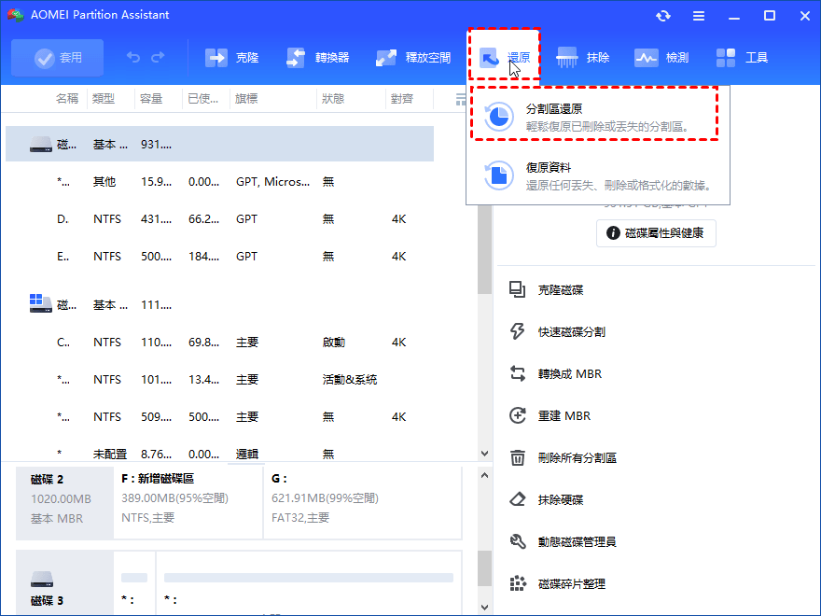Sort by 旗標 column header
The height and width of the screenshot is (616, 821).
pos(246,99)
